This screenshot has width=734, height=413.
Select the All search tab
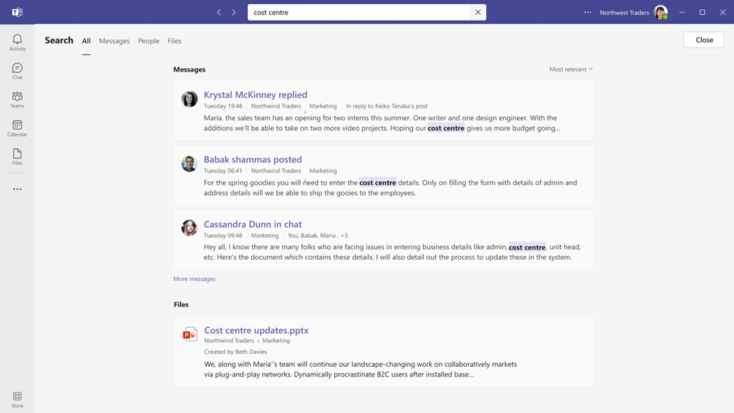tap(86, 41)
